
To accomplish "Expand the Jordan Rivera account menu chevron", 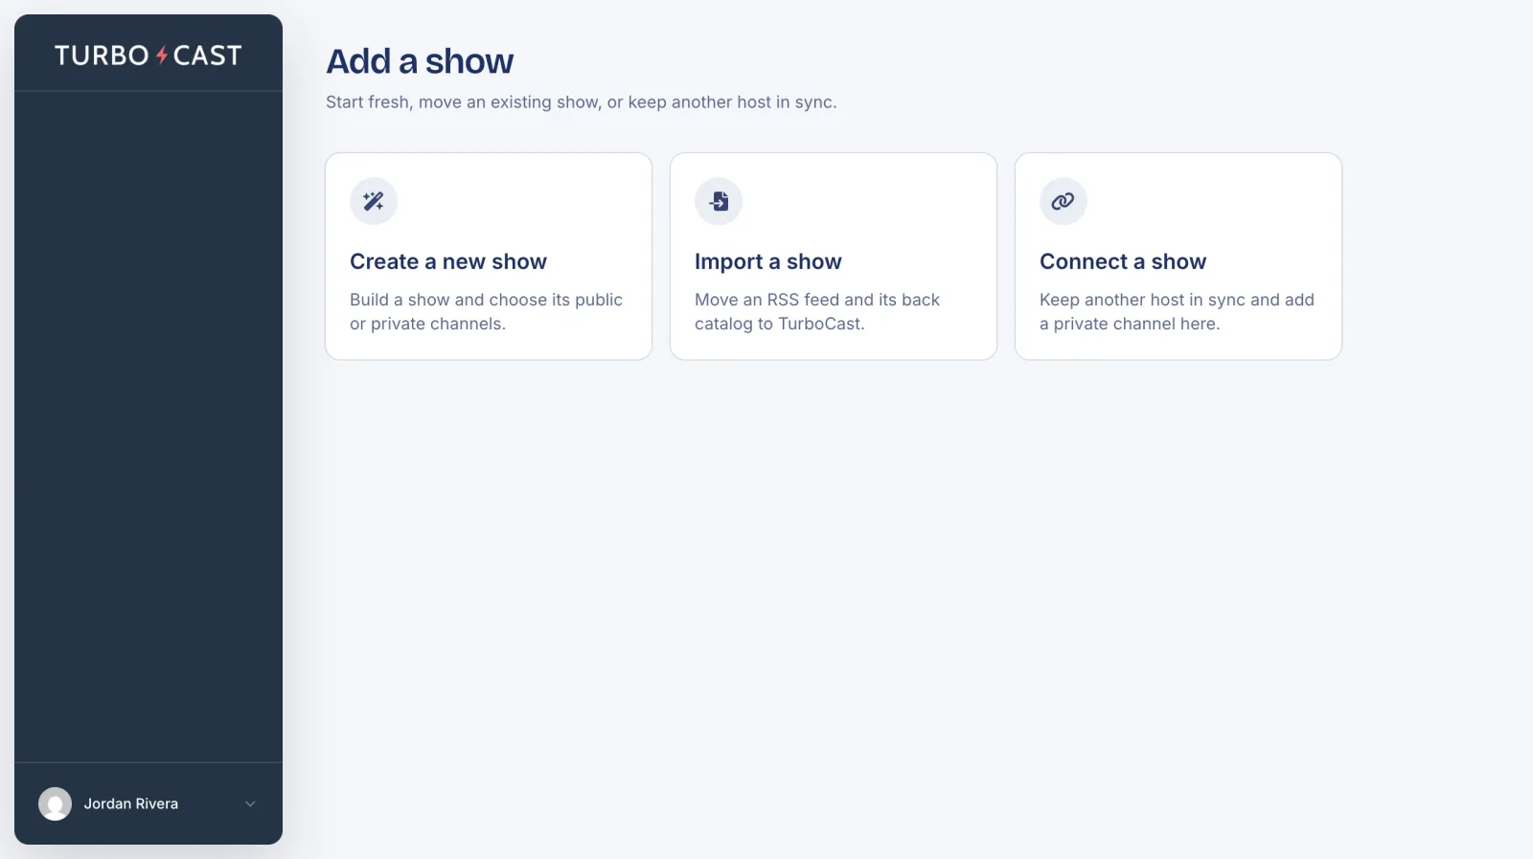I will (x=250, y=803).
